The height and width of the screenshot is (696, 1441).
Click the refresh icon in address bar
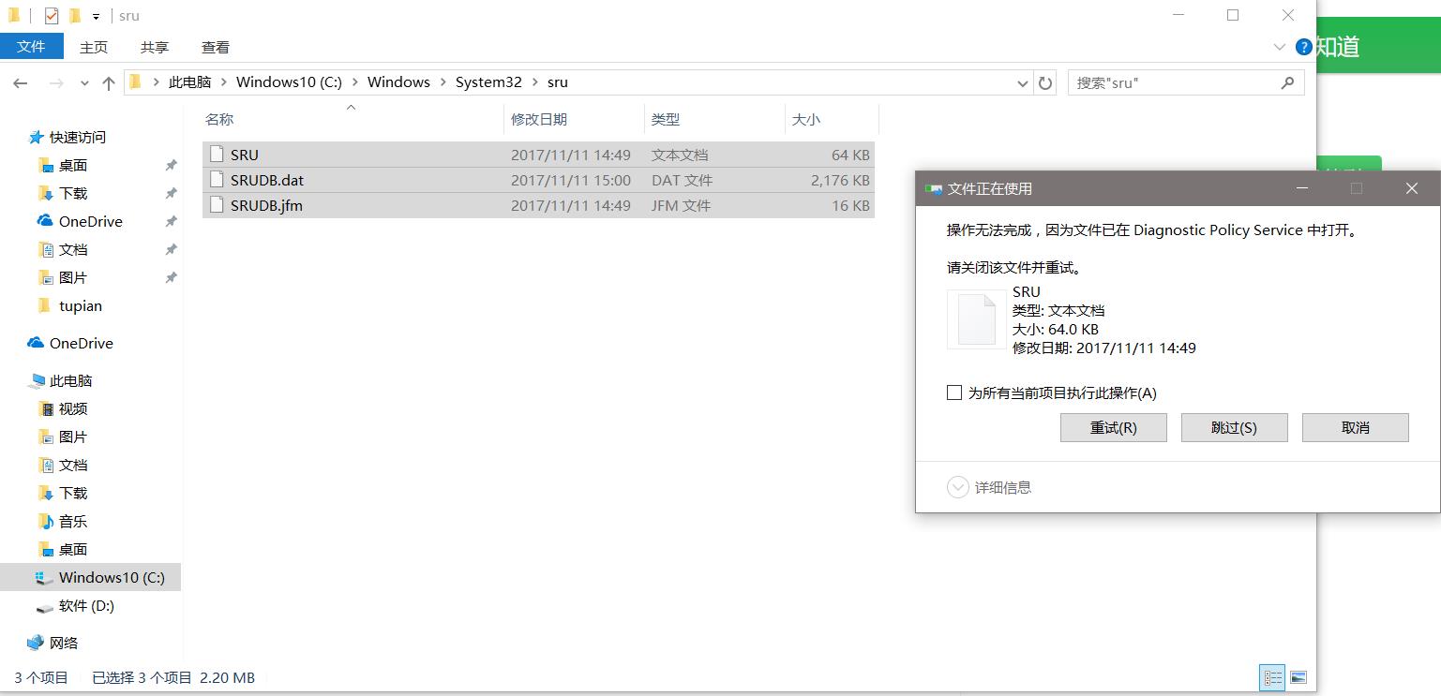[x=1045, y=82]
